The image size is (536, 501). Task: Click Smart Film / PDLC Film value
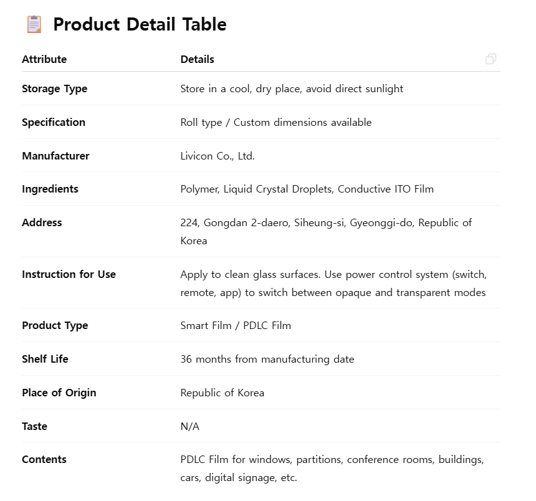click(x=236, y=325)
